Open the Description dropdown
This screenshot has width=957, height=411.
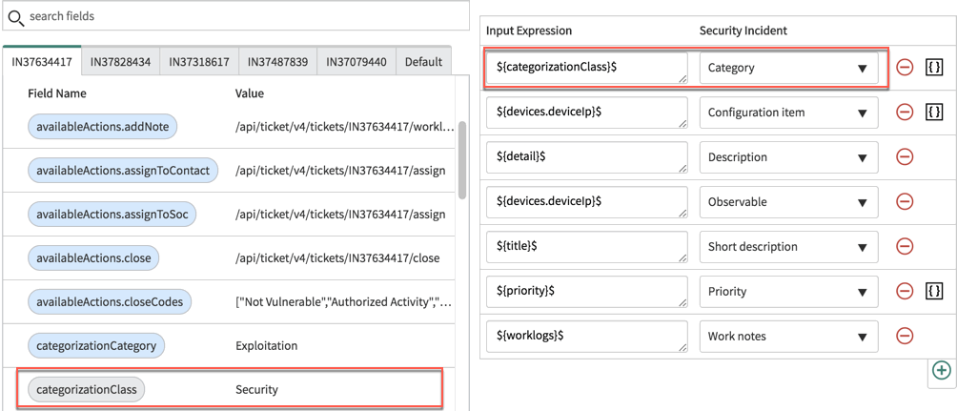(x=788, y=157)
